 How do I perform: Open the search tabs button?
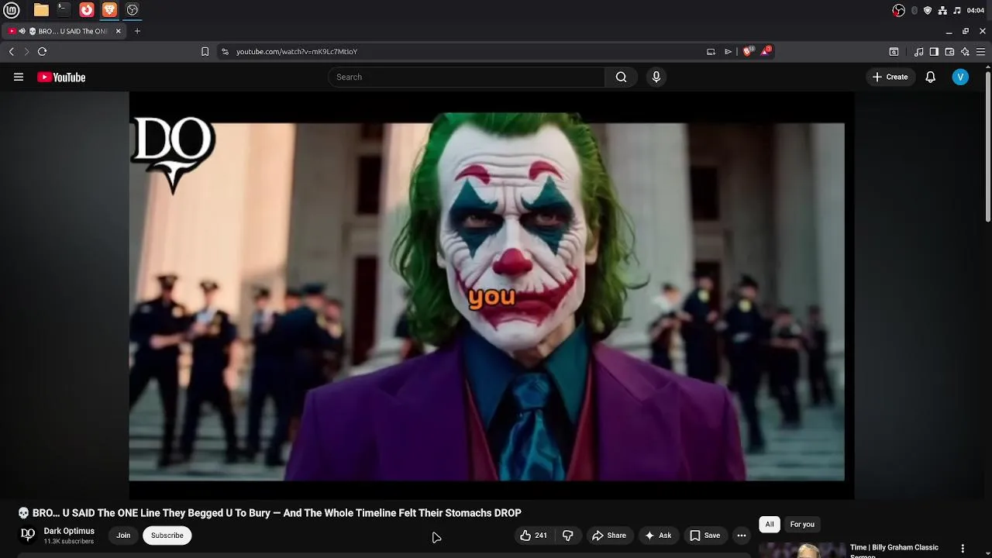click(894, 51)
